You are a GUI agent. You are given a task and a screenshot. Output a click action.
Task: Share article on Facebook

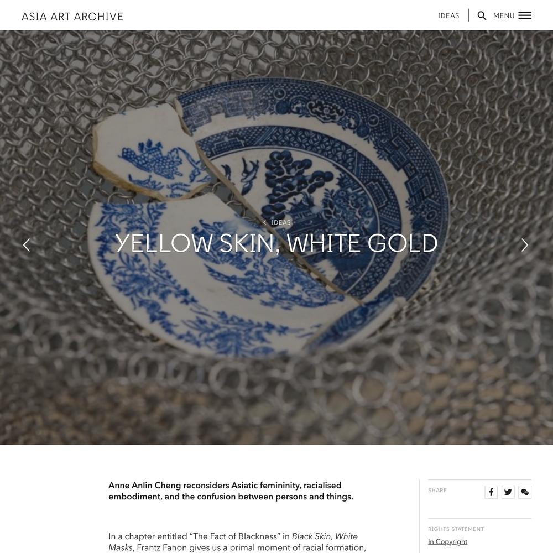pos(491,492)
